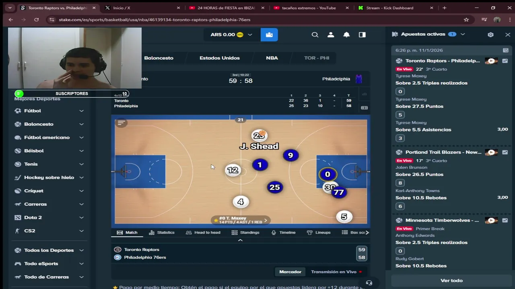The width and height of the screenshot is (515, 289).
Task: Open the wallet button next to ARS balance
Action: click(x=269, y=35)
